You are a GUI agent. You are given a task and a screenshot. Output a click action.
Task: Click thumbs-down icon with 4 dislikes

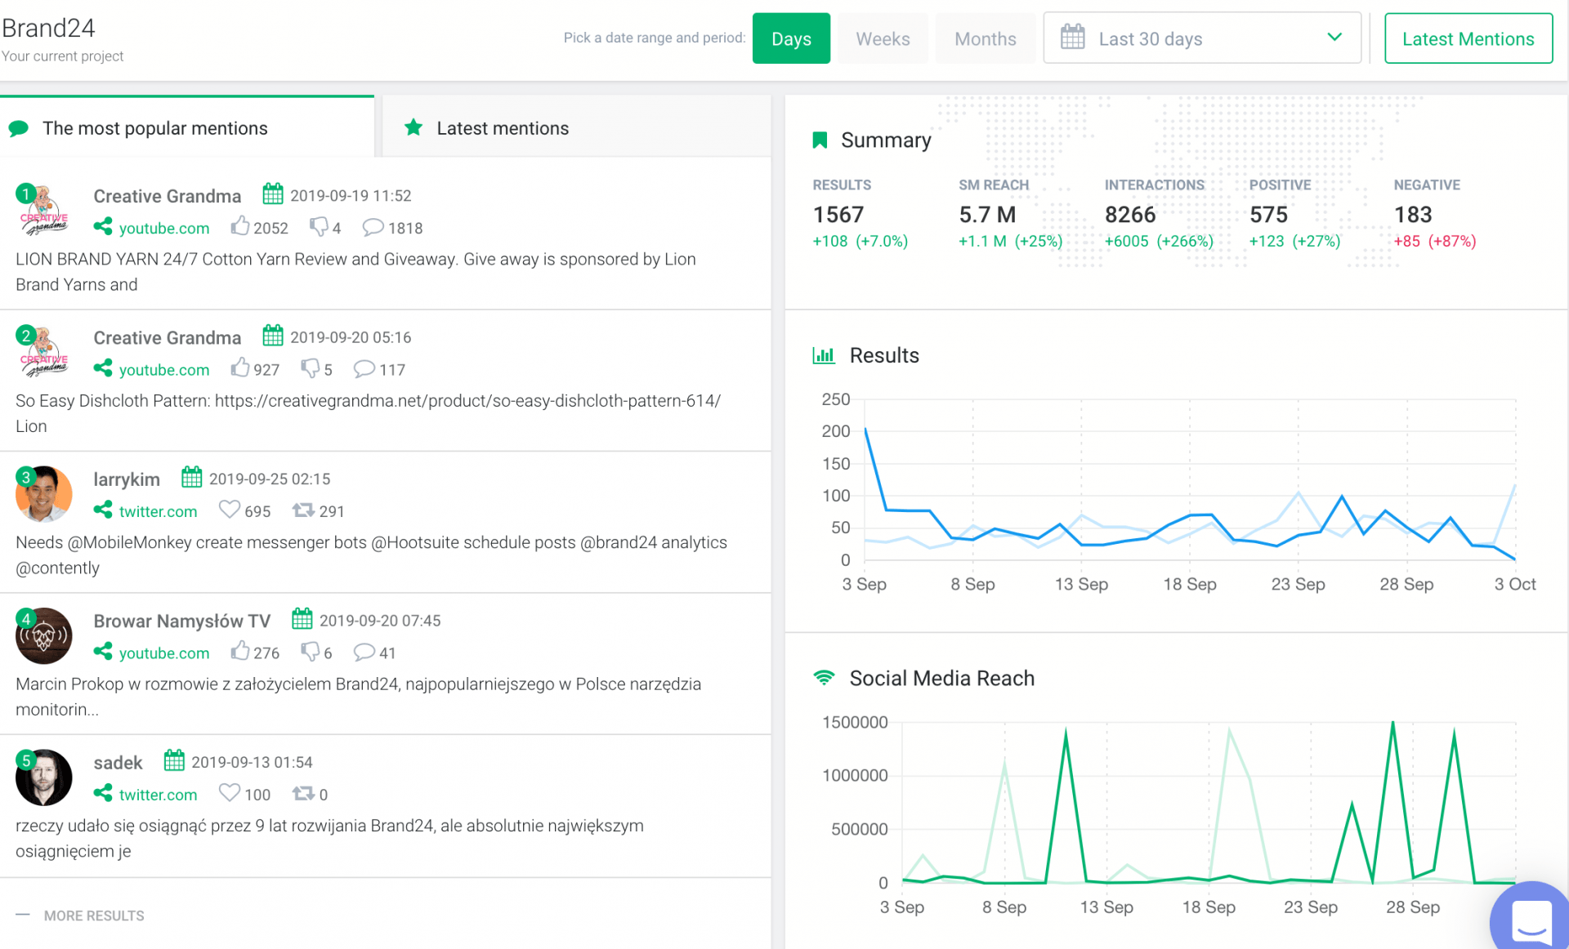[x=319, y=226]
